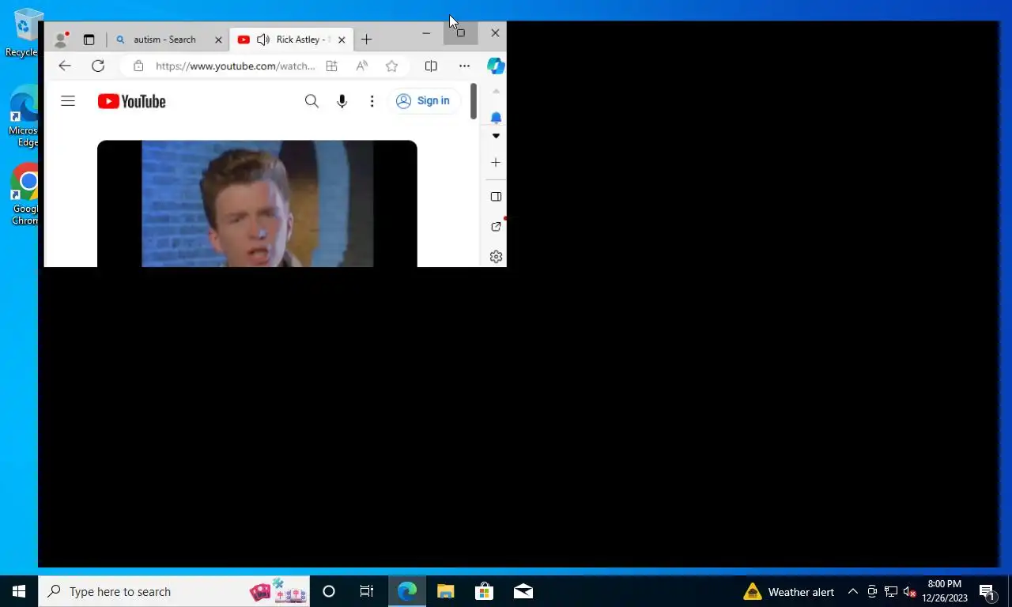Toggle split screen view
The image size is (1012, 607).
point(431,66)
